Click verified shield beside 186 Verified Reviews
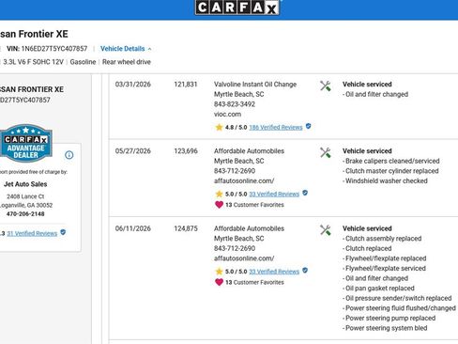 click(308, 126)
